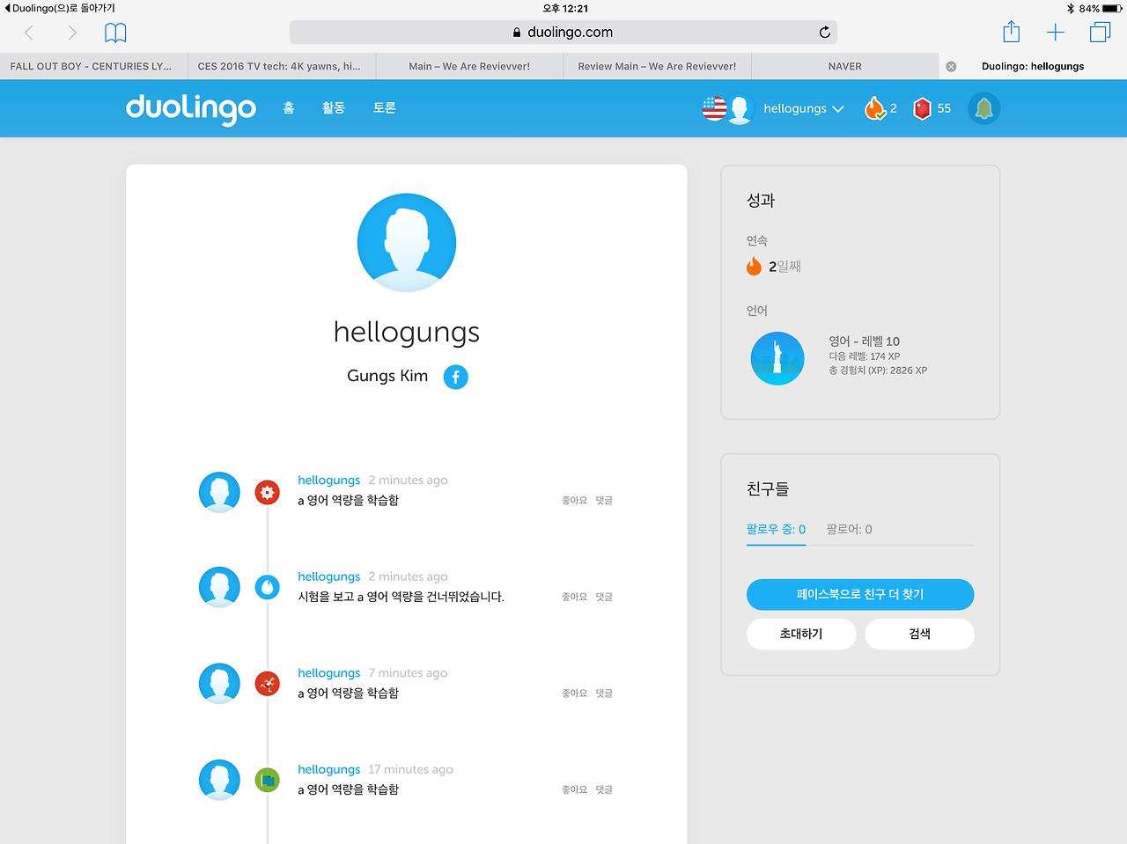Screen dimensions: 1127x844
Task: Open Safari bookmarks book icon
Action: click(x=115, y=33)
